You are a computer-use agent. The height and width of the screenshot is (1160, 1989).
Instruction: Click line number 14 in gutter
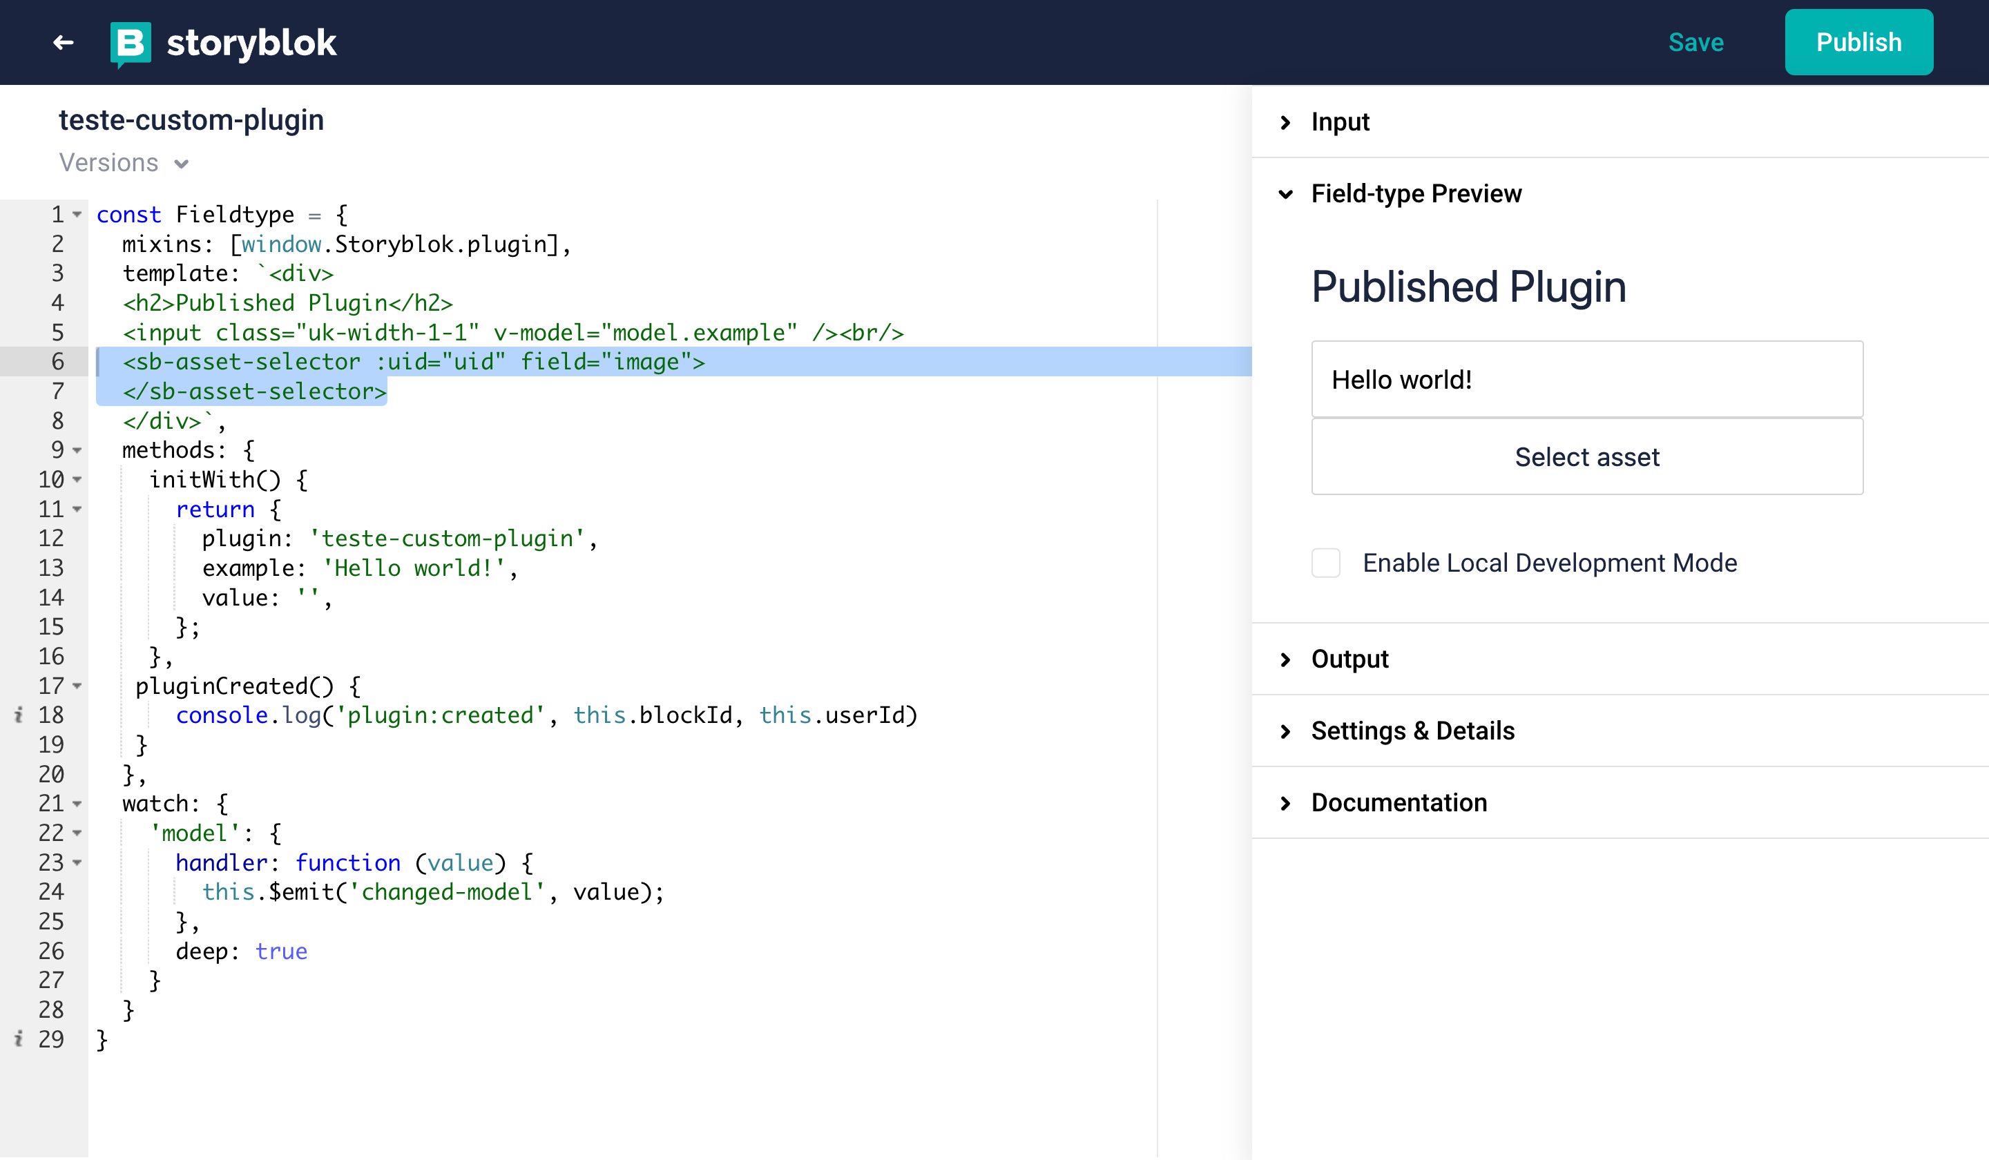pyautogui.click(x=51, y=598)
